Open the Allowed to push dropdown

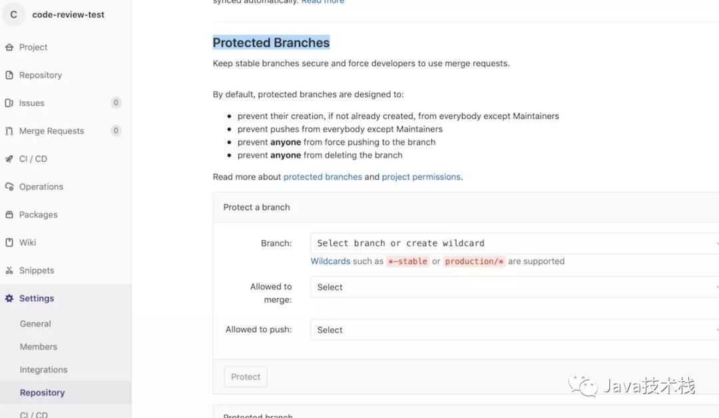[515, 330]
